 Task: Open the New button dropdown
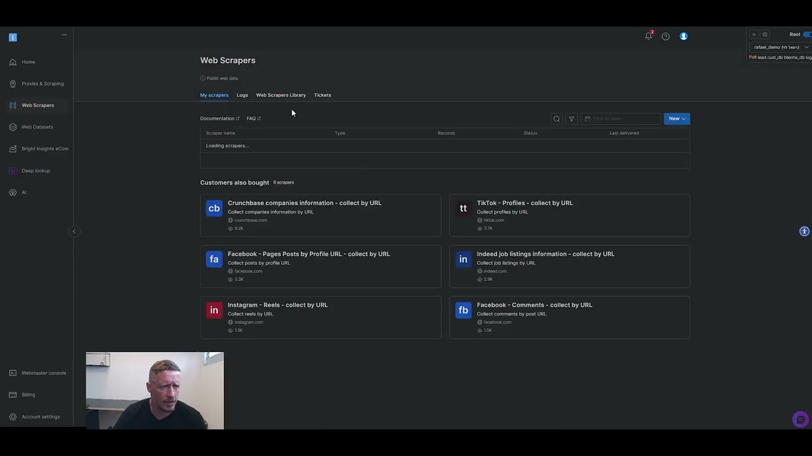pos(677,118)
